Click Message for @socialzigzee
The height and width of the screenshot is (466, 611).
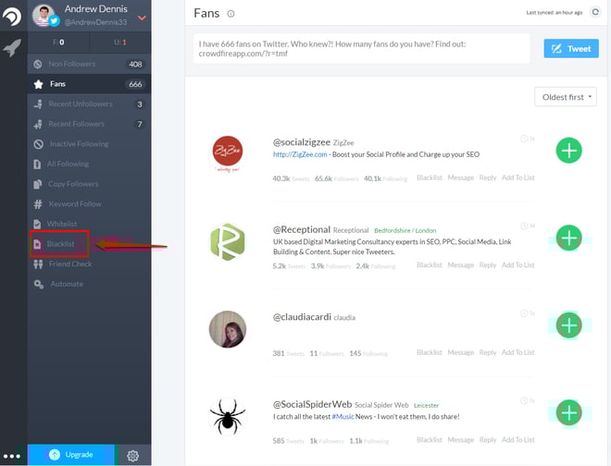(x=461, y=178)
